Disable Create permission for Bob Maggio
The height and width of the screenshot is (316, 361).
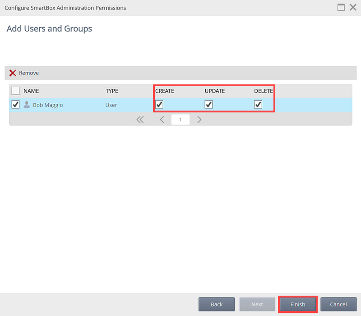(159, 105)
